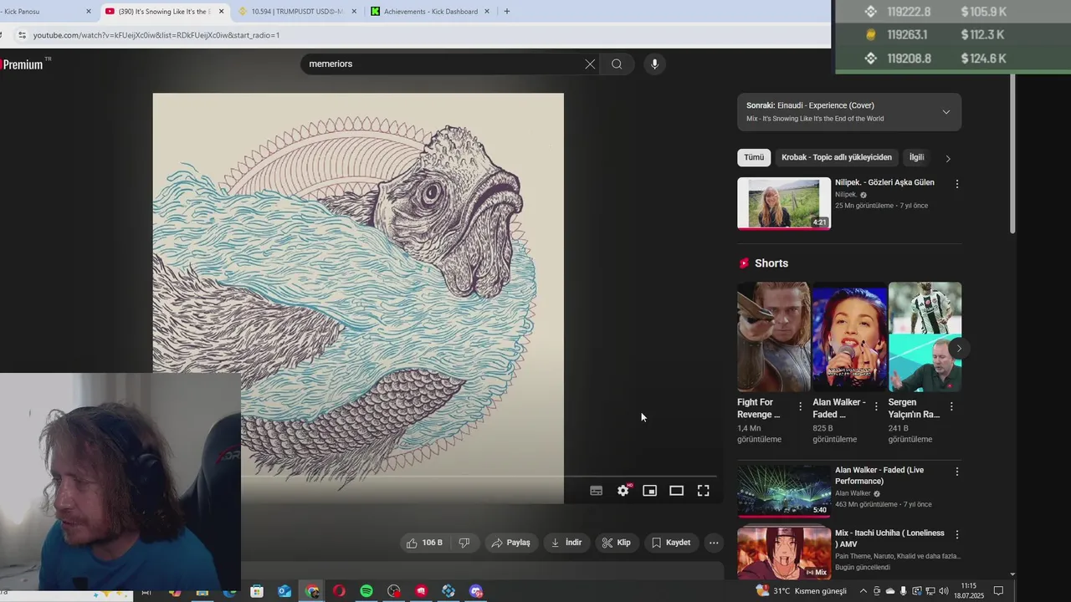The height and width of the screenshot is (602, 1071).
Task: Open options for Fight For Revenge short
Action: click(800, 406)
